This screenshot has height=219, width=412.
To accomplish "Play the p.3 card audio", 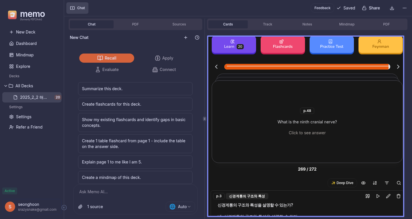I will click(x=378, y=196).
